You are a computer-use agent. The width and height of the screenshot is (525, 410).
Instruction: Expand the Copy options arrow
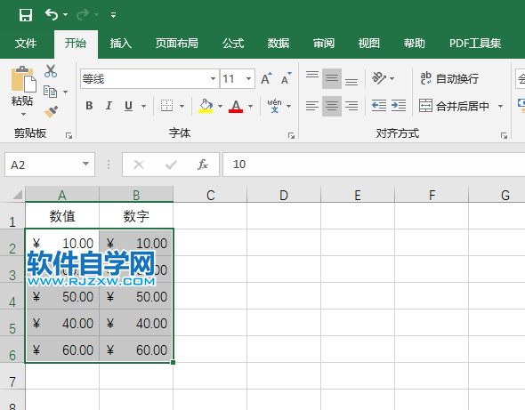click(66, 92)
